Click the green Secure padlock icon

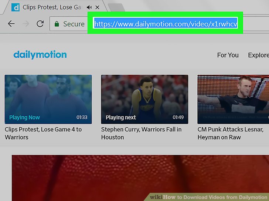coord(57,24)
